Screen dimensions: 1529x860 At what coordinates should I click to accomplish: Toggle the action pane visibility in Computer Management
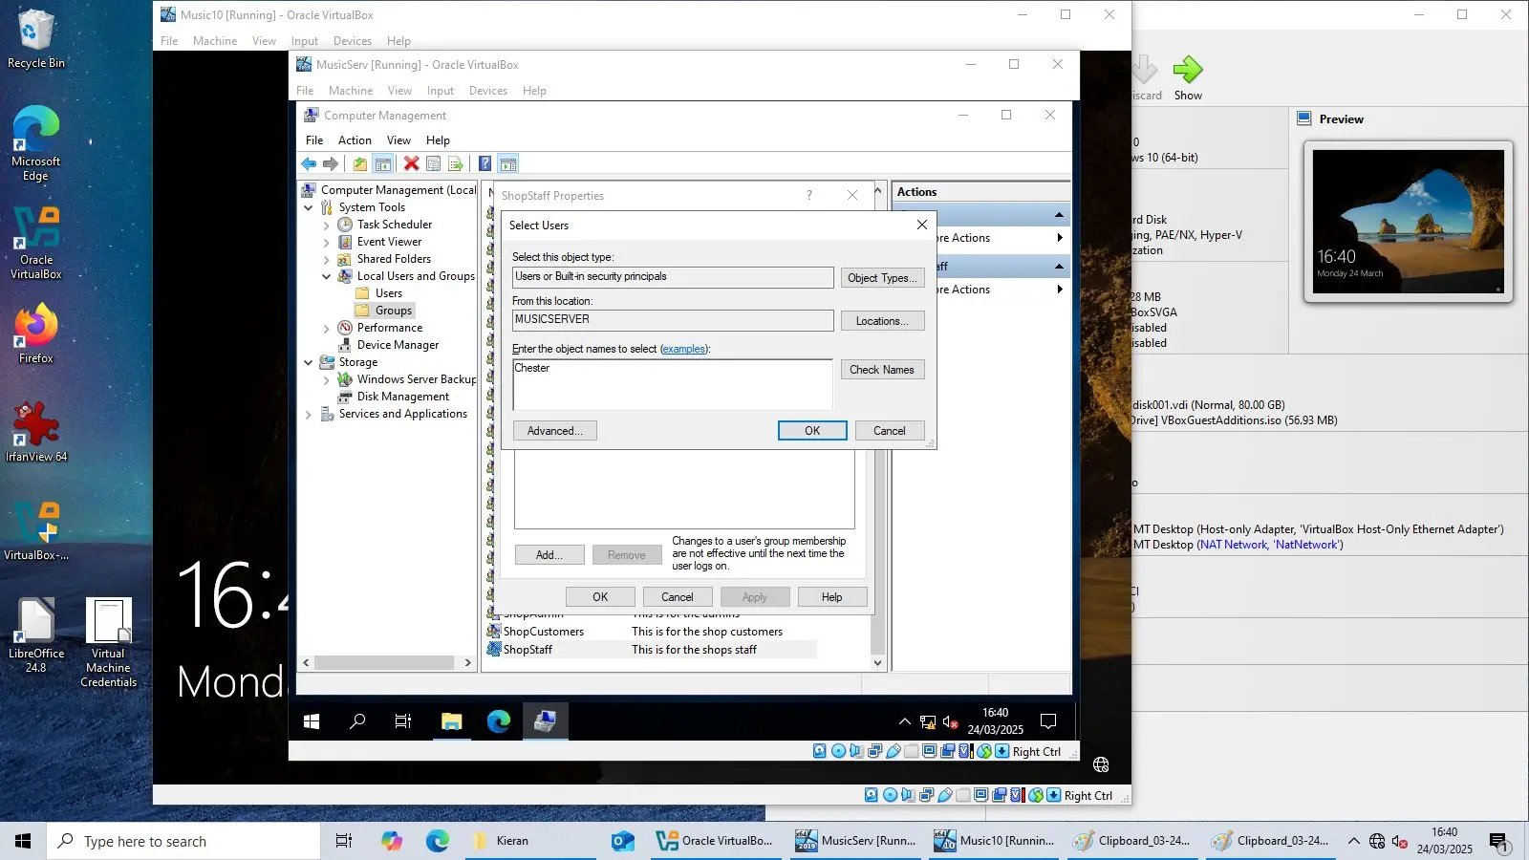tap(507, 163)
